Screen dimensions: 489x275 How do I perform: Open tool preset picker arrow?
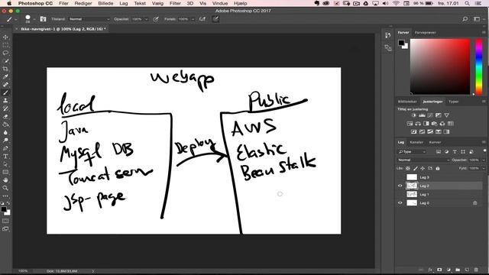pos(16,19)
